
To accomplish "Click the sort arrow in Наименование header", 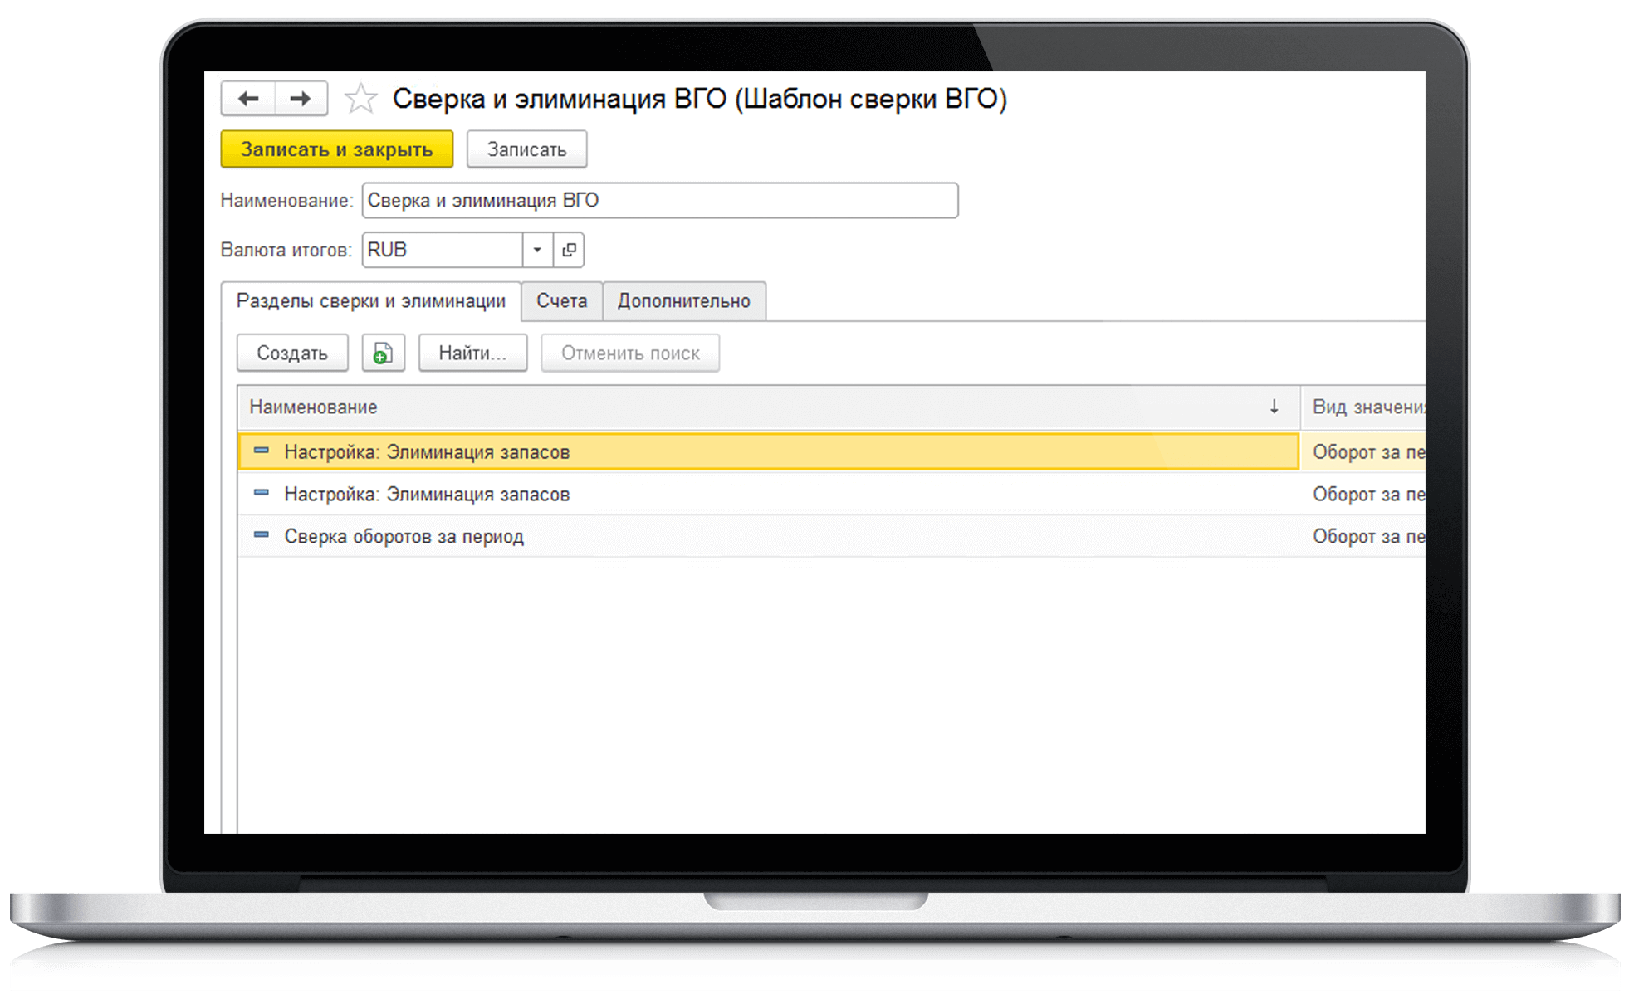I will [1274, 407].
